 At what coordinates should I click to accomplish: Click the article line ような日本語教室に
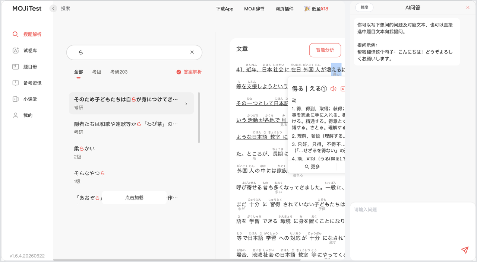point(262,137)
